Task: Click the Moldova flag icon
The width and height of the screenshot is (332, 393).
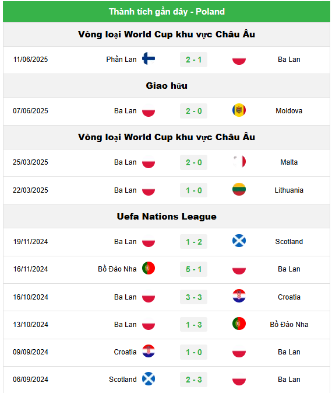Action: pyautogui.click(x=239, y=110)
